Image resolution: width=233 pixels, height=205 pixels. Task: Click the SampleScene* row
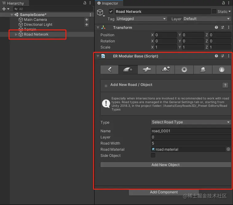tap(47, 15)
